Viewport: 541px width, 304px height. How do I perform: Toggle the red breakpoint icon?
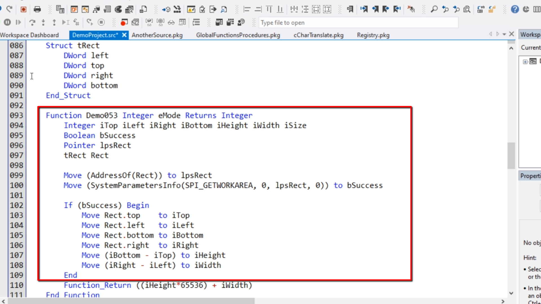coord(124,22)
